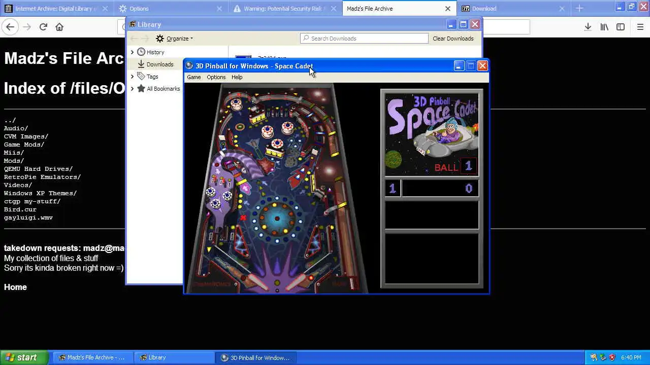Open the Videos/ directory link

18,185
